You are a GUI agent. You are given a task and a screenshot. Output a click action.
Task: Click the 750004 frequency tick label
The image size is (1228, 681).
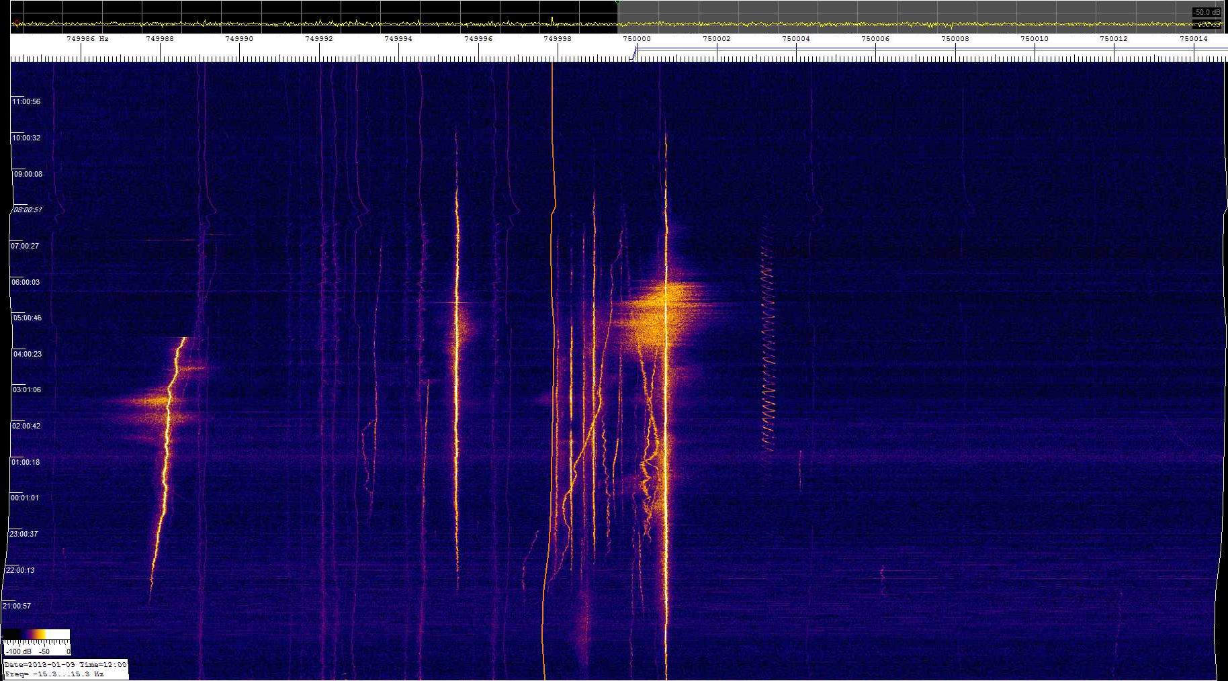796,39
